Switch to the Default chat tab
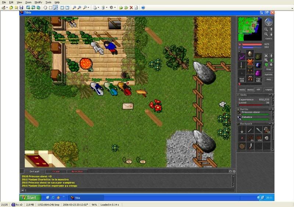This screenshot has height=207, width=294. click(x=34, y=171)
